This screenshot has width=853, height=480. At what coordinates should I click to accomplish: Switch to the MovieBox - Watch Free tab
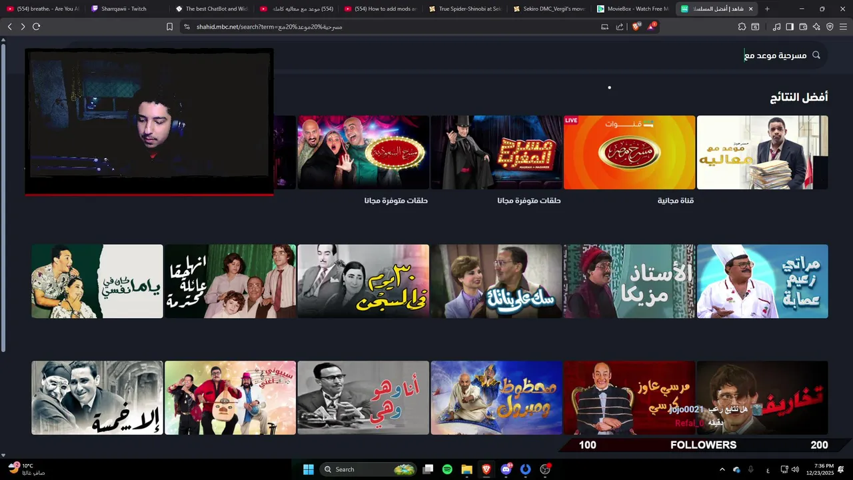(633, 9)
